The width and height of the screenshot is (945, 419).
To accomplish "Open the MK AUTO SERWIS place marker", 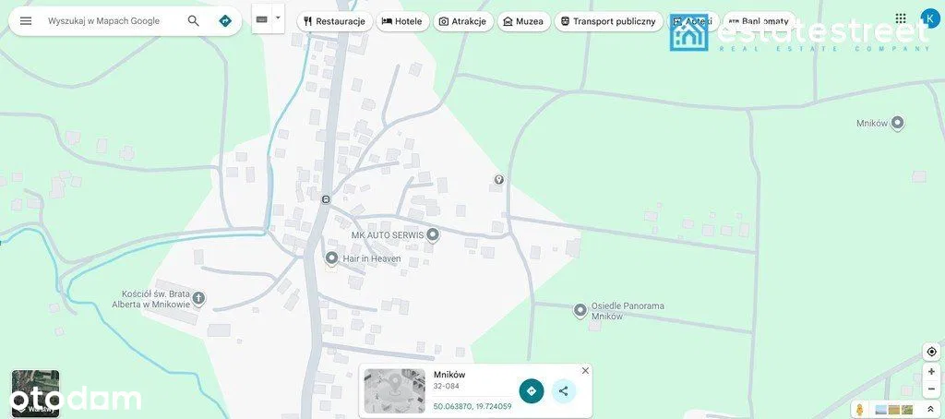I will (x=433, y=235).
